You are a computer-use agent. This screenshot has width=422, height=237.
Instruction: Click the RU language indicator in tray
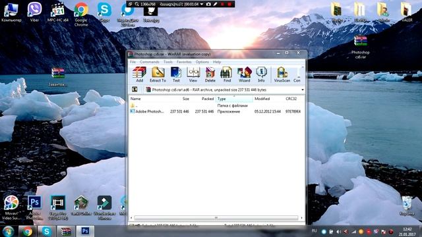314,231
